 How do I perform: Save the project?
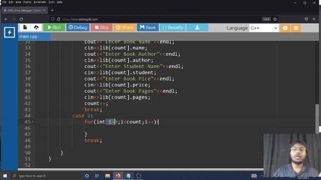coord(147,27)
